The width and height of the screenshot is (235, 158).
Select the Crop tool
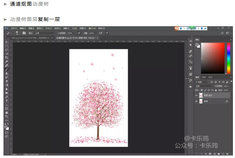[x=7, y=57]
